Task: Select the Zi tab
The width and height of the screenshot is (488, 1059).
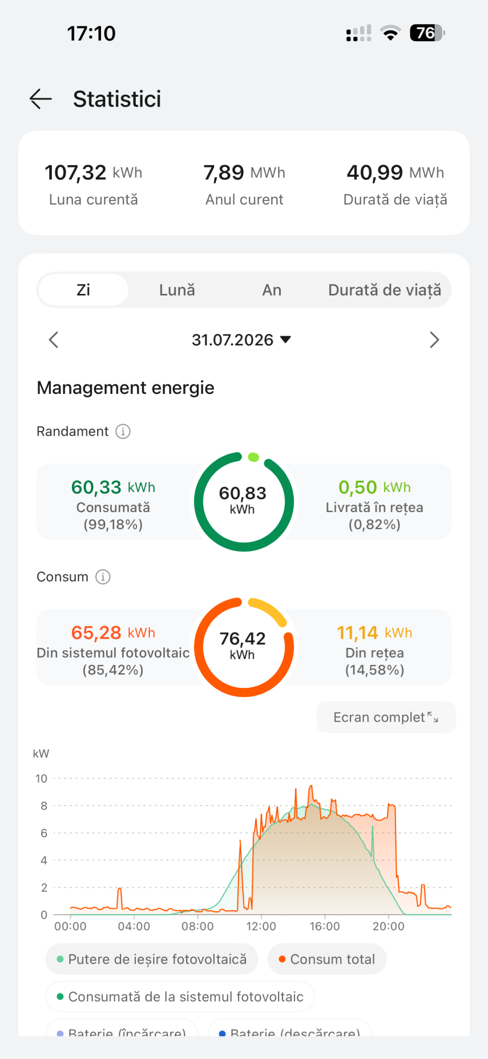Action: tap(83, 290)
